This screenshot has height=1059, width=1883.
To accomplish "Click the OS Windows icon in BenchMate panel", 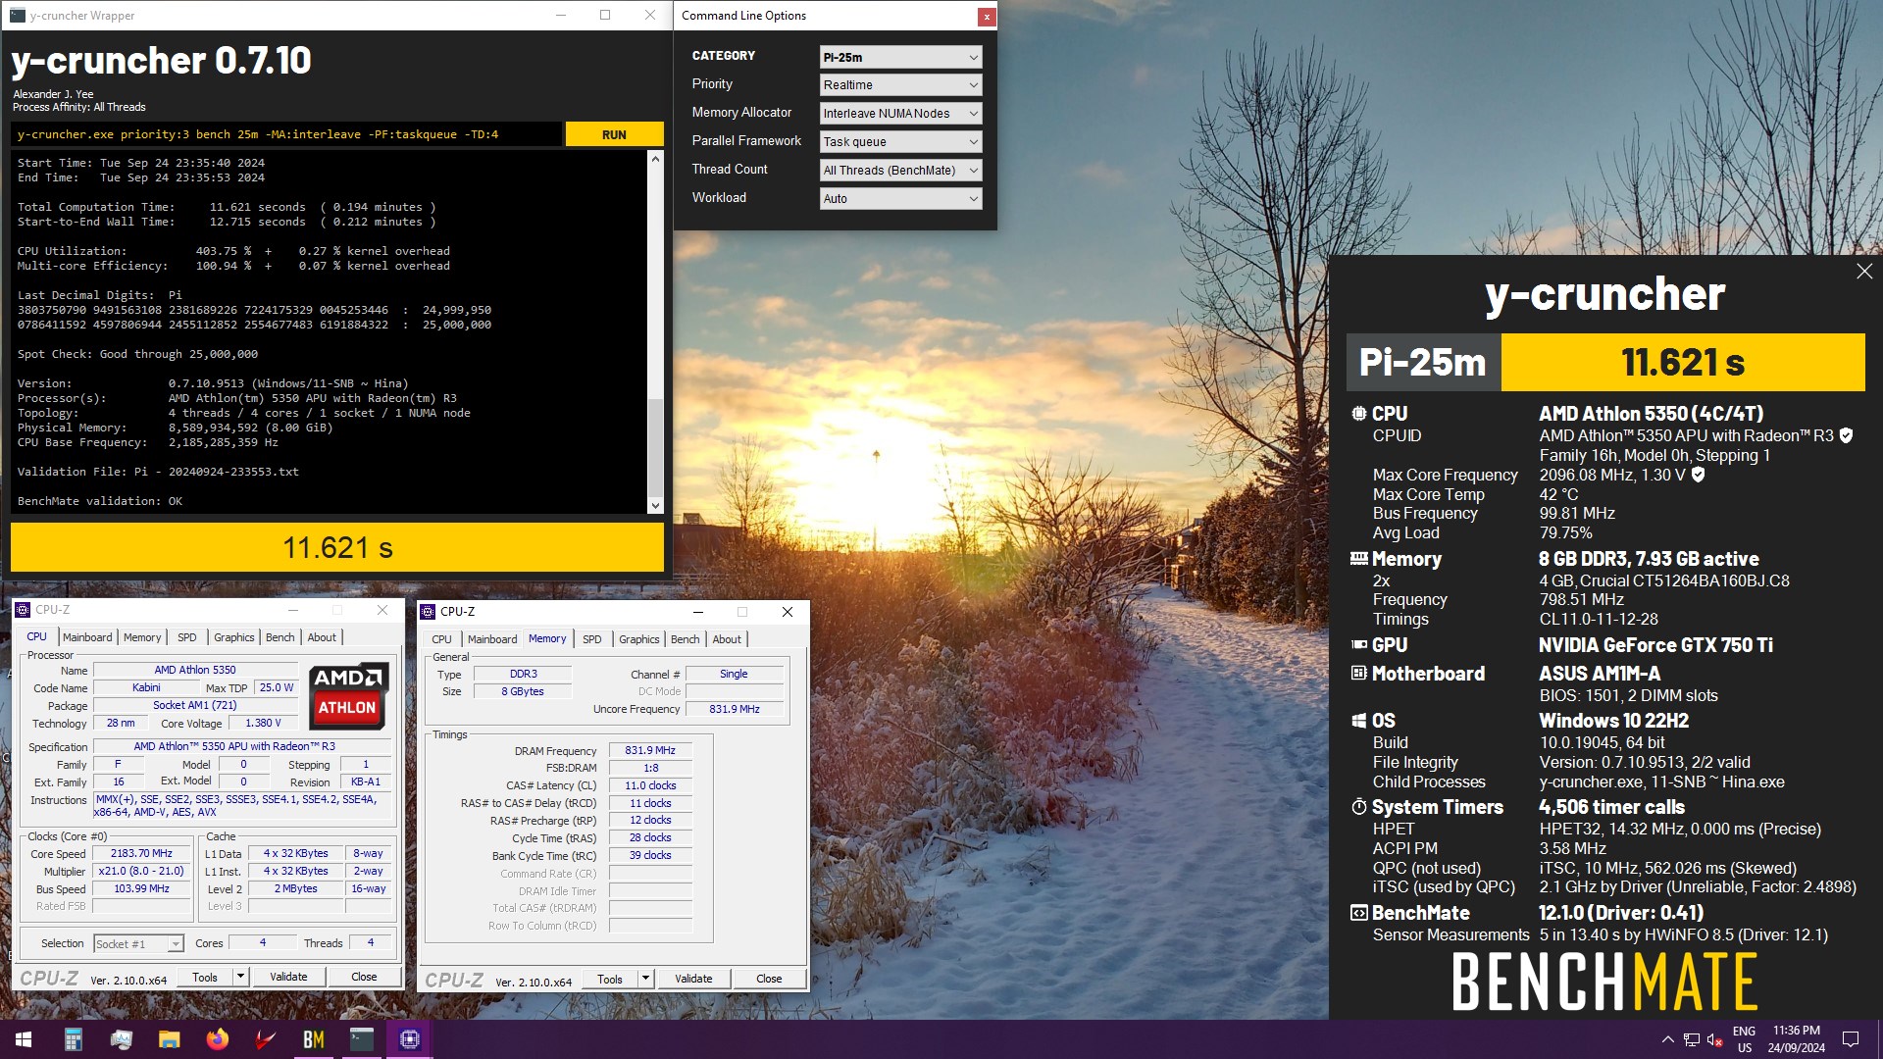I will (1358, 721).
